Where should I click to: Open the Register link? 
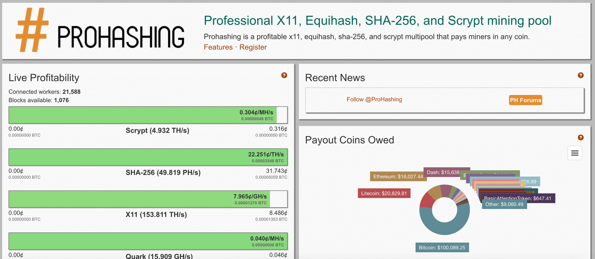coord(253,47)
